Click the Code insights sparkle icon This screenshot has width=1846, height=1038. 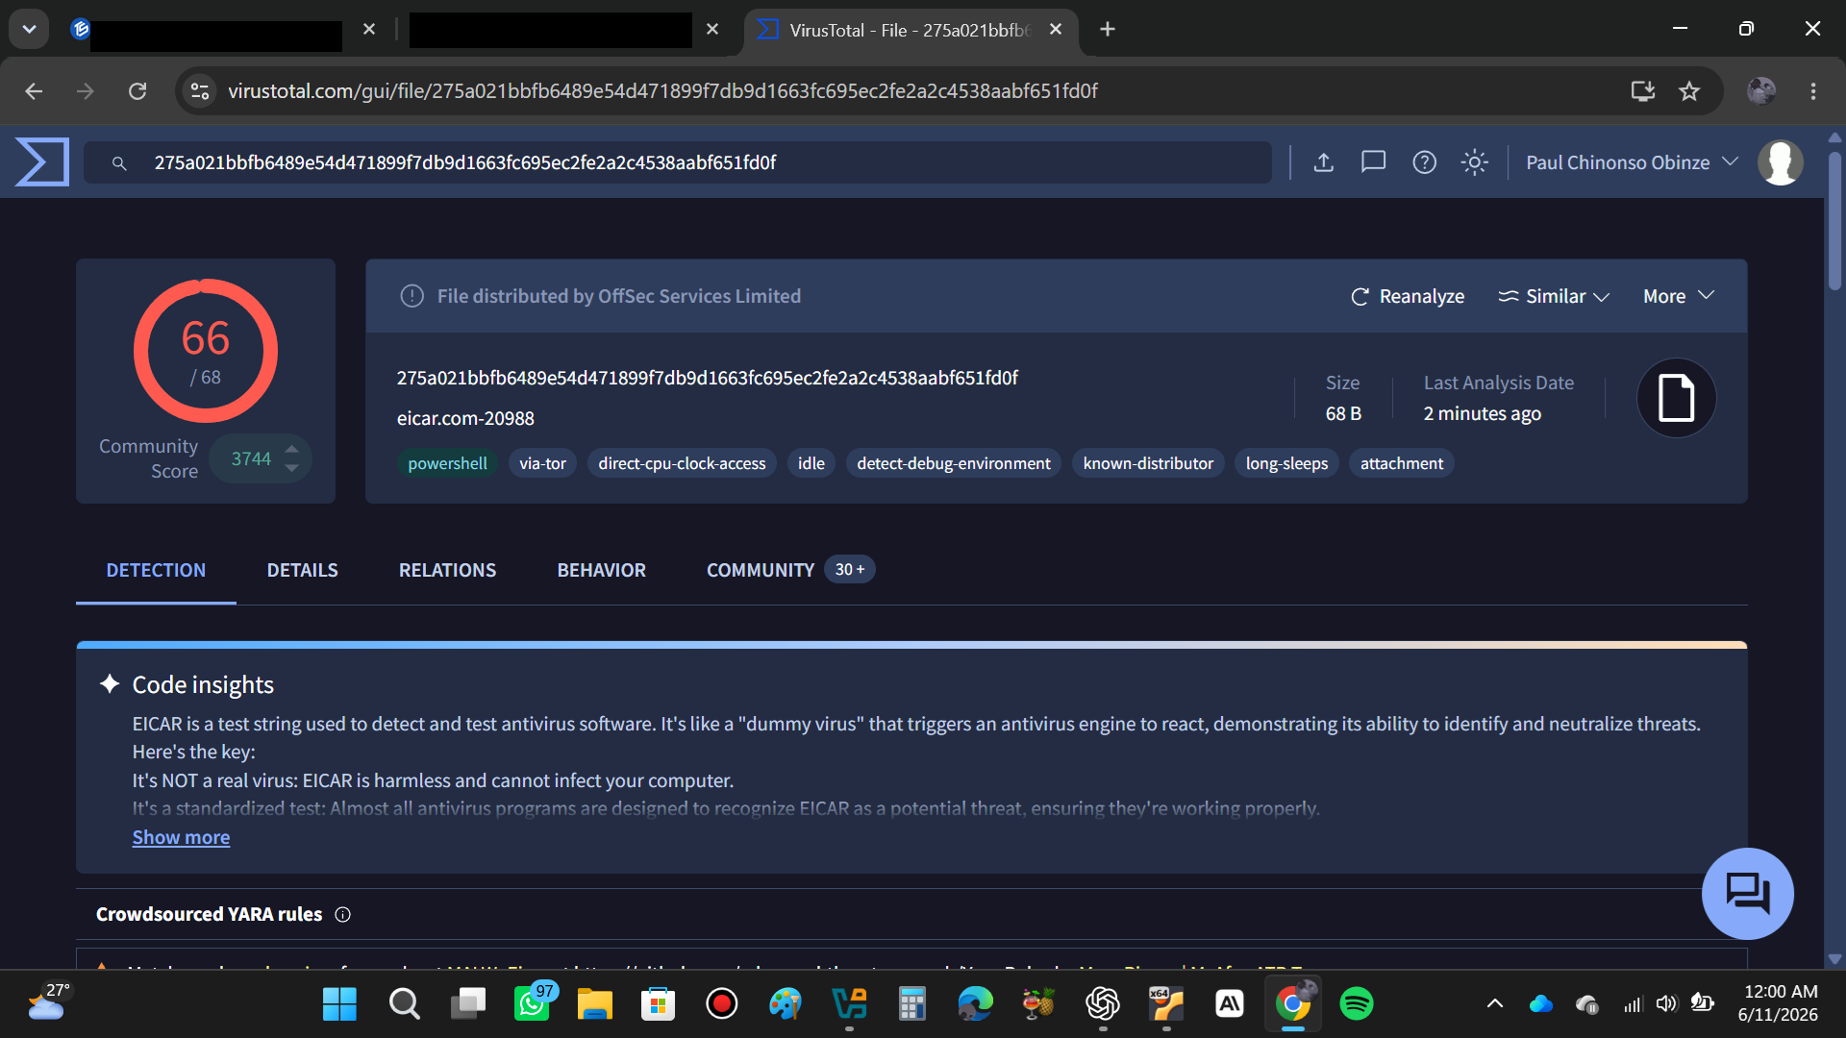click(x=110, y=683)
